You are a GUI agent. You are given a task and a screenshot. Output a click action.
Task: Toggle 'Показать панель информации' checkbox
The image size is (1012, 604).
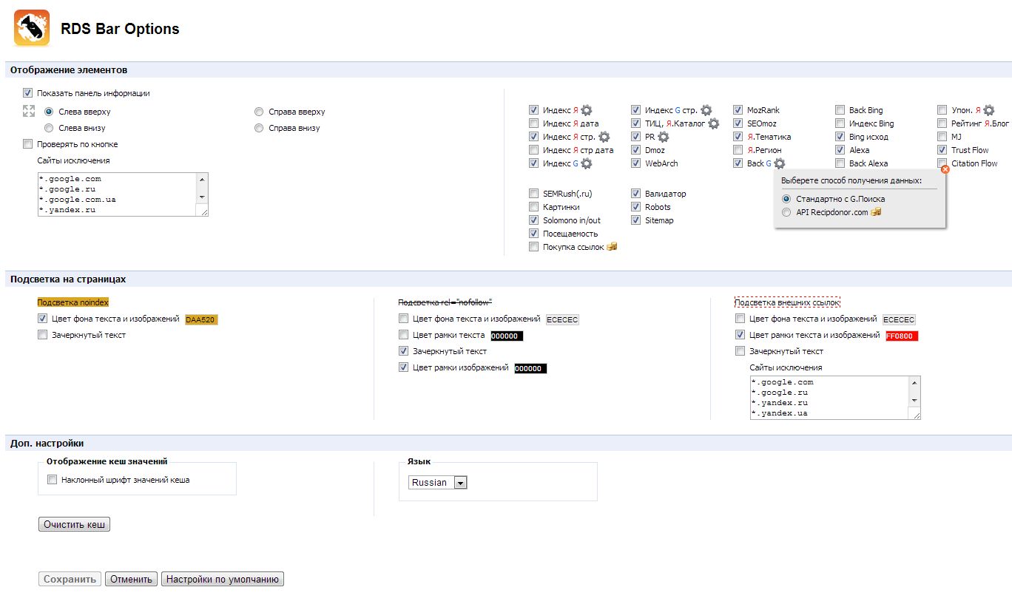(x=28, y=93)
